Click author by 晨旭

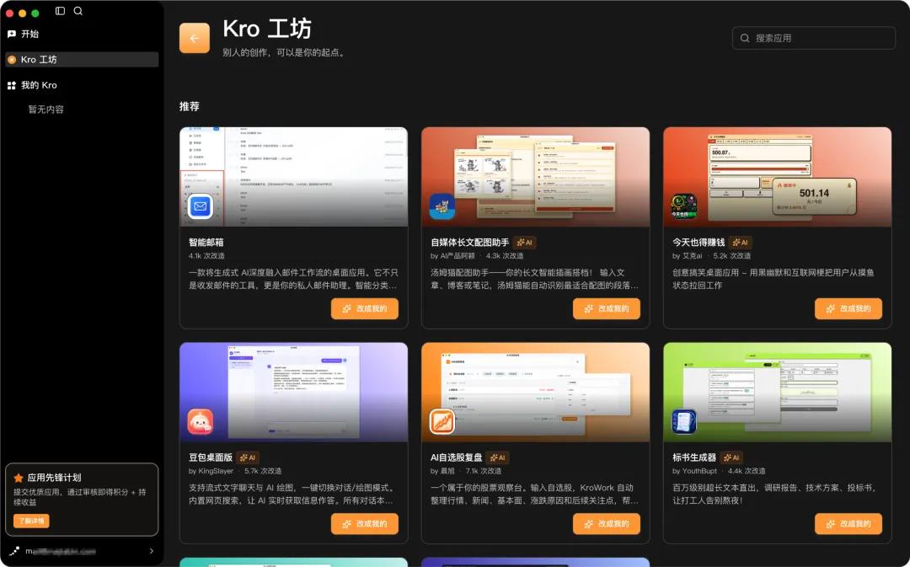[443, 471]
